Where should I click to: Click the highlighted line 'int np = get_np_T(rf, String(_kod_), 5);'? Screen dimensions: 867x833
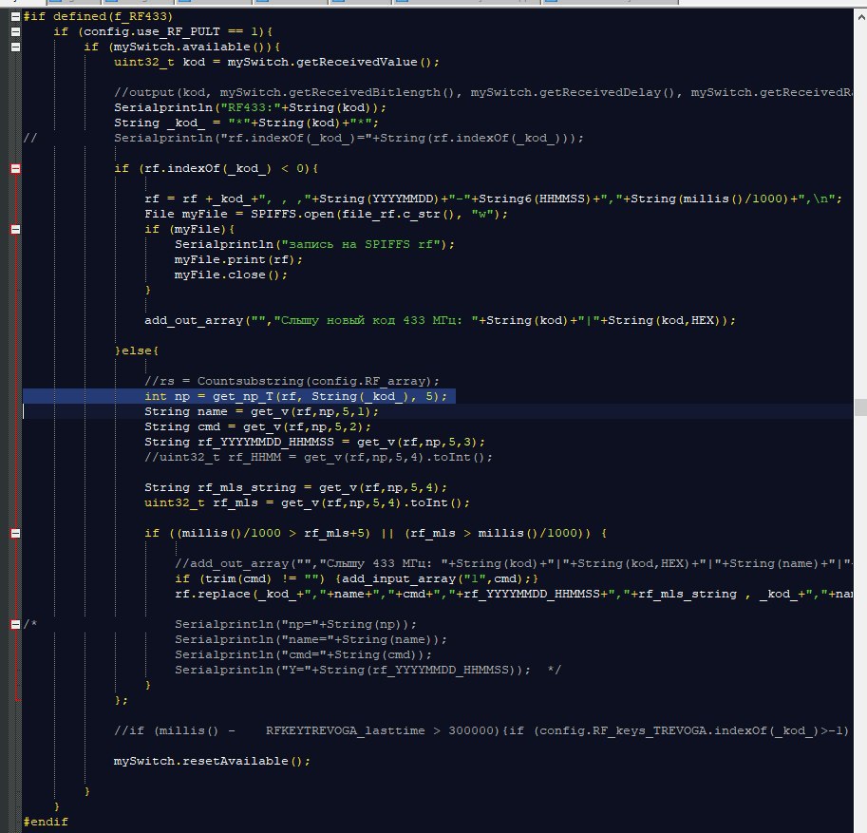pos(296,396)
